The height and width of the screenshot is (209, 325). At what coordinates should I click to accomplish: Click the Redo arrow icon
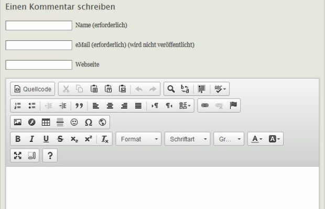coord(153,89)
